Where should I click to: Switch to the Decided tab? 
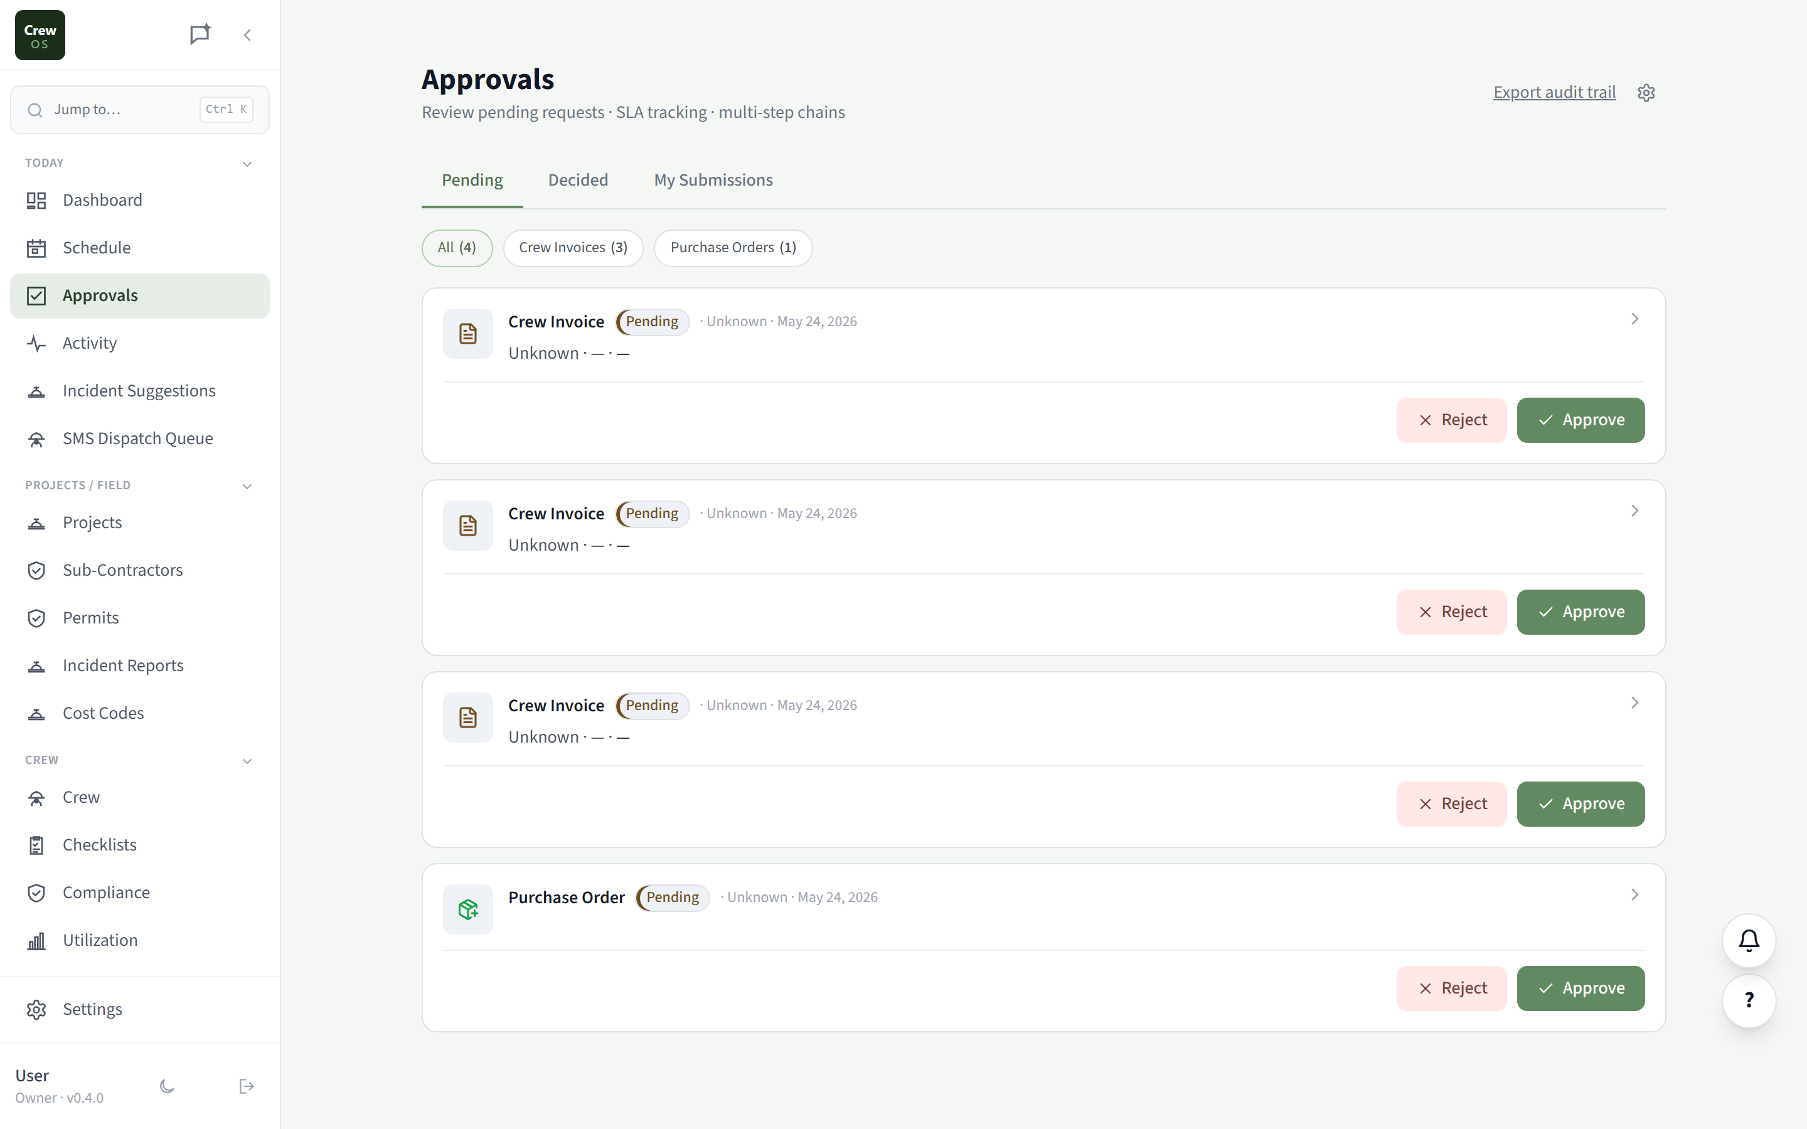pyautogui.click(x=578, y=180)
